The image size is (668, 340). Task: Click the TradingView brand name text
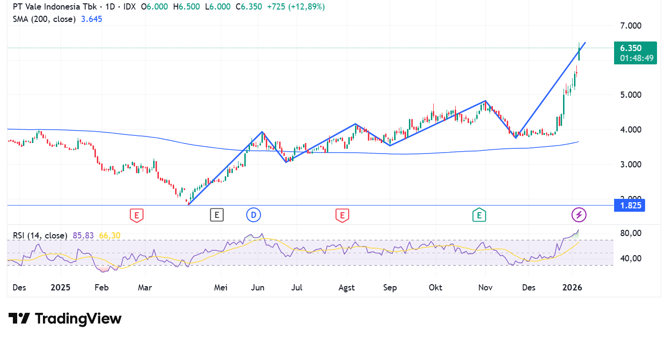pos(78,319)
